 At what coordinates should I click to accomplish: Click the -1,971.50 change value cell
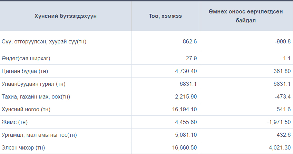pos(279,122)
